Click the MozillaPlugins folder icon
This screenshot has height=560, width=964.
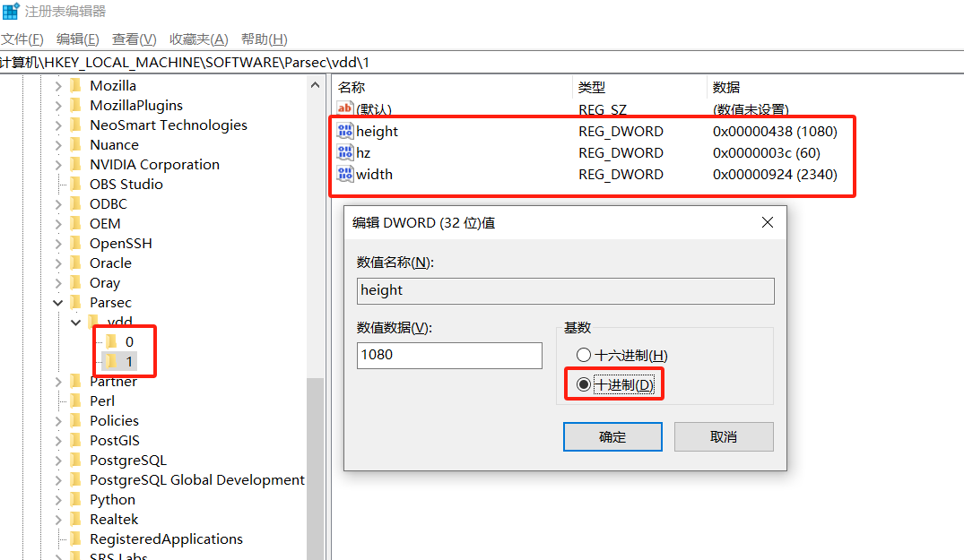[x=76, y=105]
